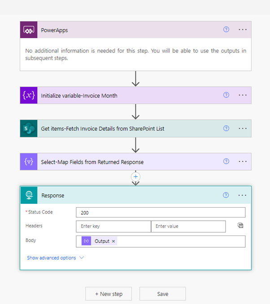The height and width of the screenshot is (304, 270).
Task: Add a New step
Action: click(x=109, y=294)
